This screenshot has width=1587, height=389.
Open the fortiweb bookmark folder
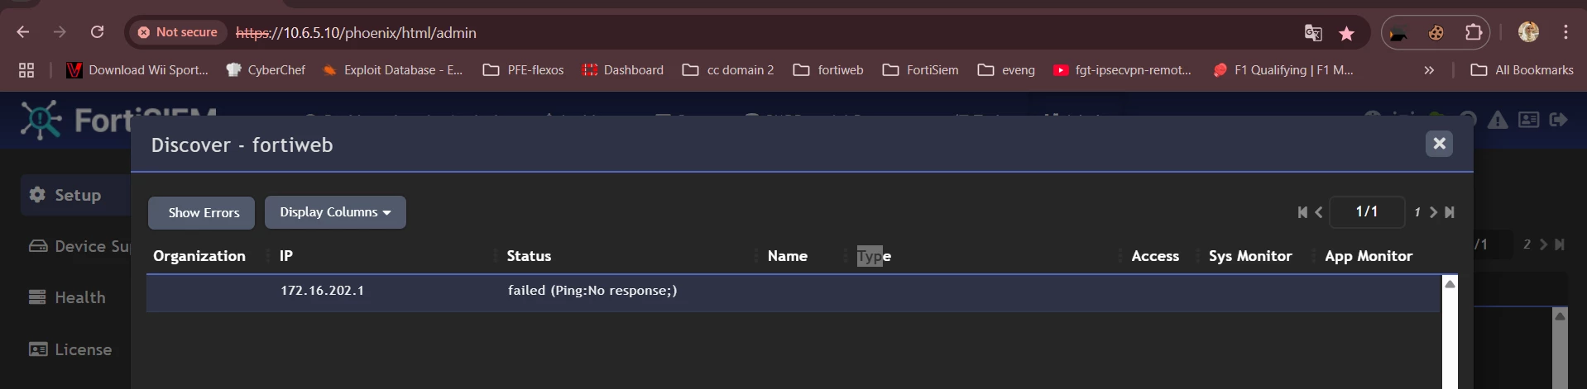(828, 70)
